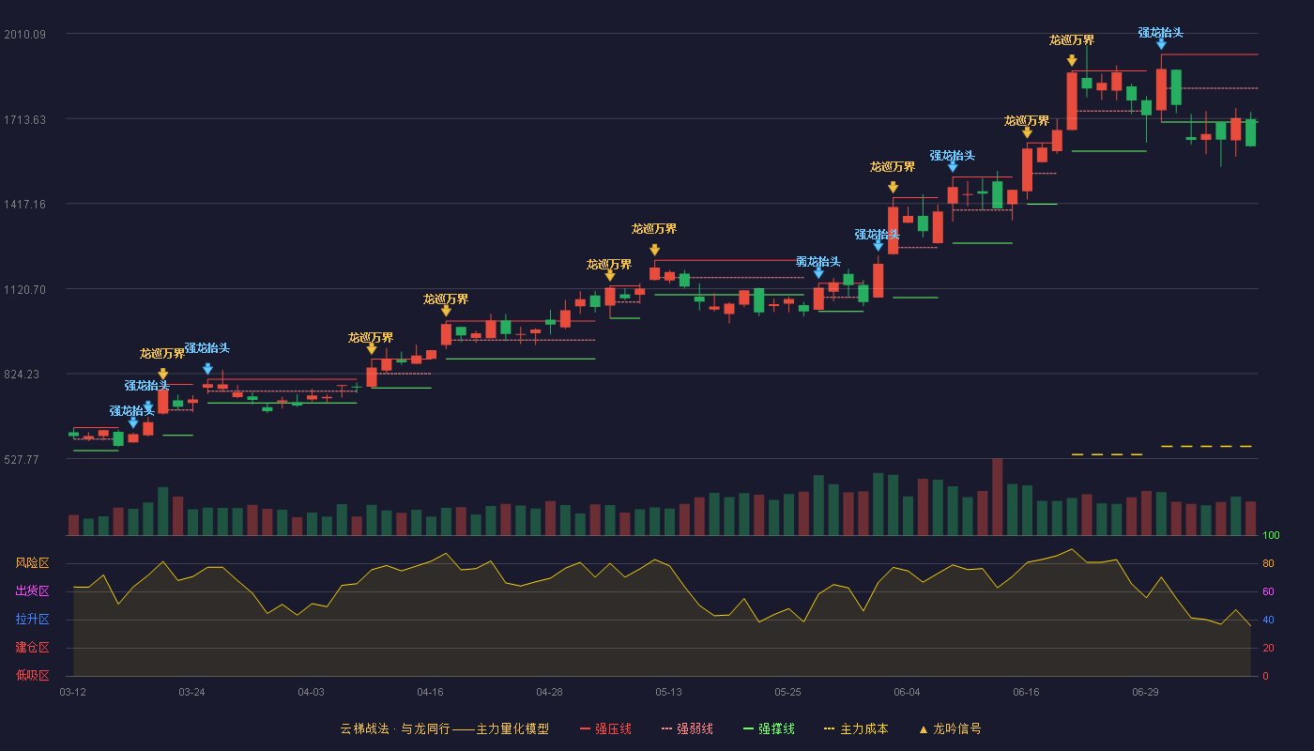Click the 龙巡万界 arrow nearest the 2010.09 gridline

pyautogui.click(x=1072, y=60)
